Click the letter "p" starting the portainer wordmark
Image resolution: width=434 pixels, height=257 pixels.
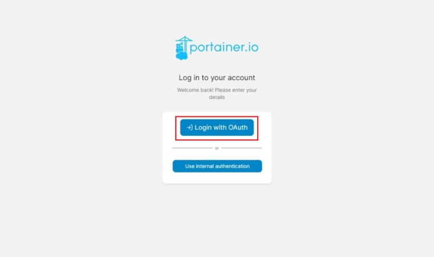click(x=194, y=48)
